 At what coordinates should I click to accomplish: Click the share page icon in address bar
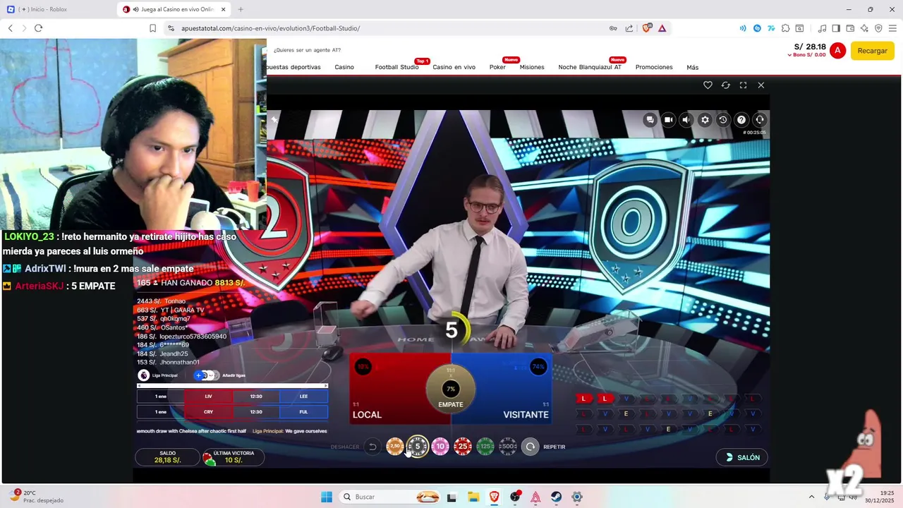pos(629,28)
